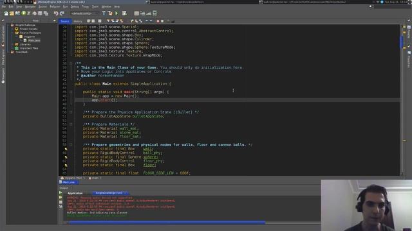The height and width of the screenshot is (231, 412).
Task: Open the Help menu
Action: point(117,6)
